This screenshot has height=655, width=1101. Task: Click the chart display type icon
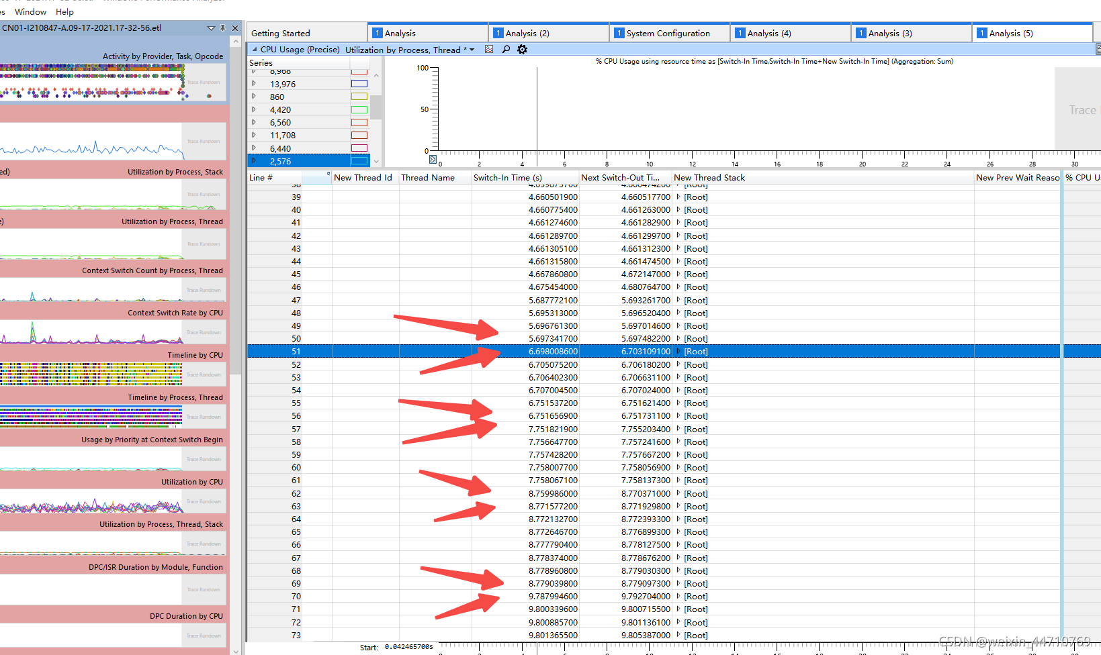pos(489,50)
